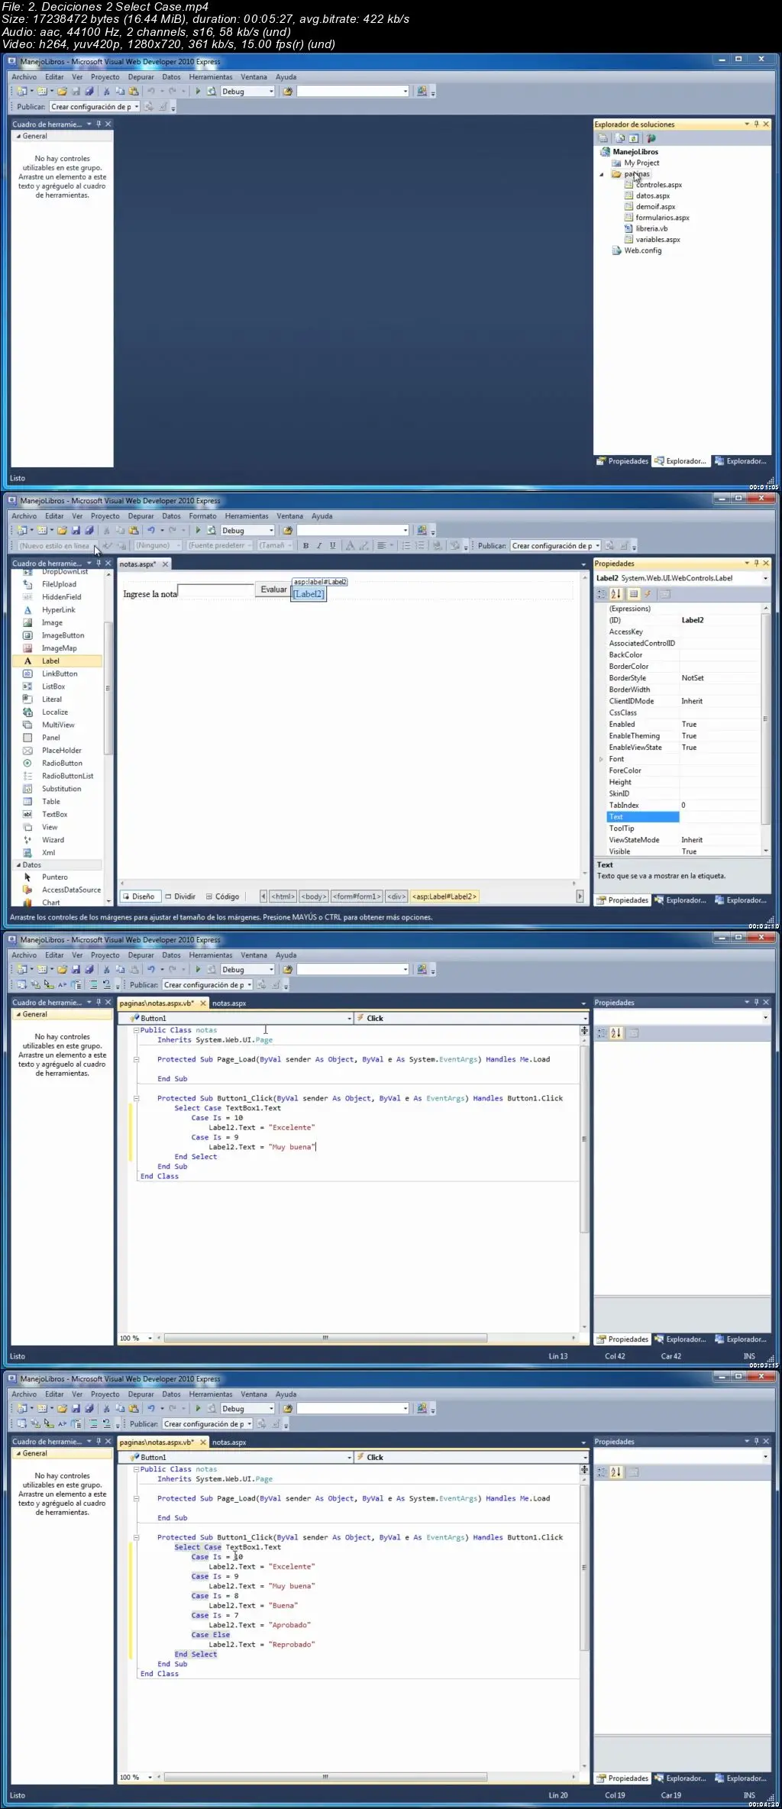Click the refresh icon in Explorador de soluciones toolbar
Image resolution: width=782 pixels, height=1809 pixels.
634,138
